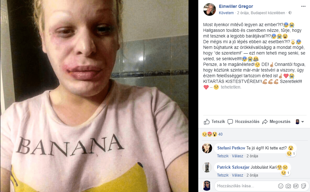Open the emoji picker in comment box
This screenshot has height=192, width=310.
pos(280,186)
